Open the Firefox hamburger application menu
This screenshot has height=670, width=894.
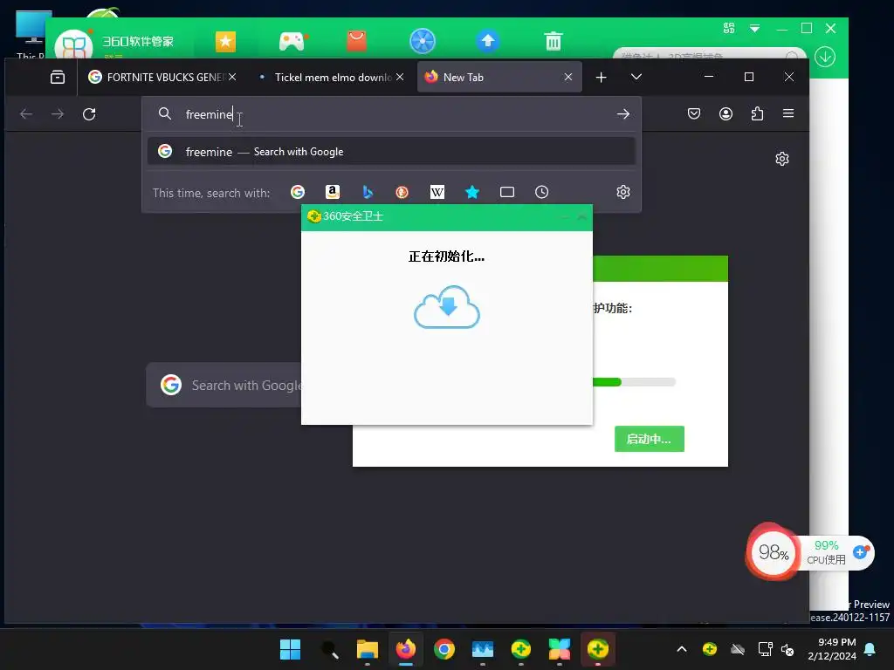[788, 113]
